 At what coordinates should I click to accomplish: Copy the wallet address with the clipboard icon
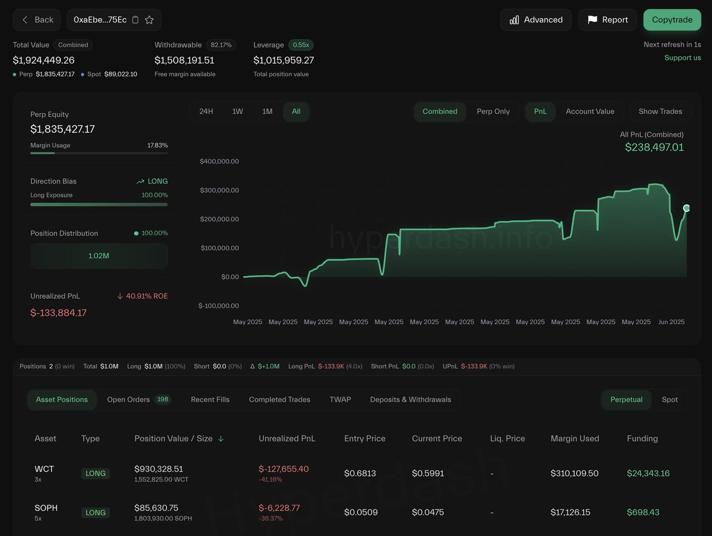click(x=135, y=20)
